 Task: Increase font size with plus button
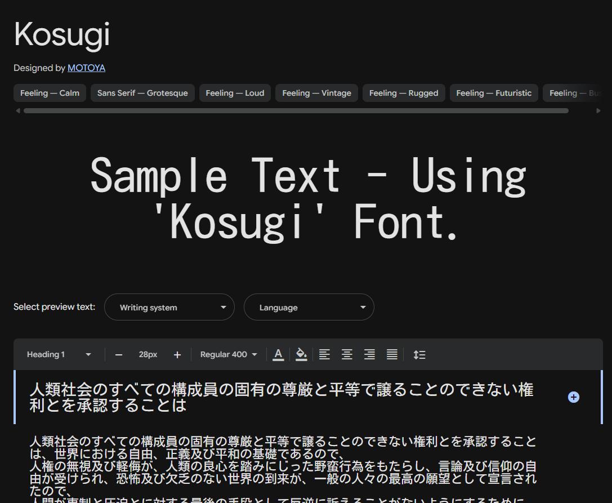click(x=177, y=355)
